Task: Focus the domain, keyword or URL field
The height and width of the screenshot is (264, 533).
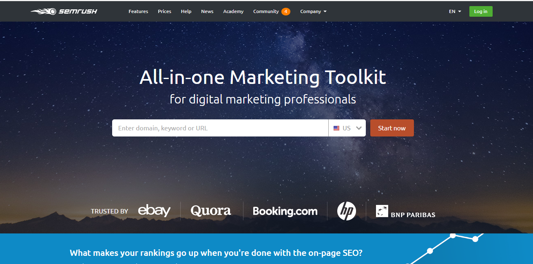Action: [x=220, y=128]
